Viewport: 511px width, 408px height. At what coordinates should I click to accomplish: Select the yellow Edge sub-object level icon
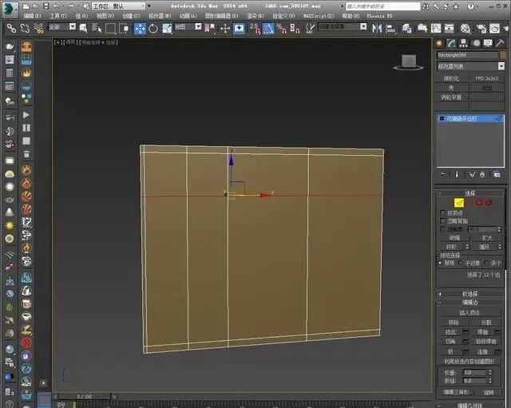[459, 203]
